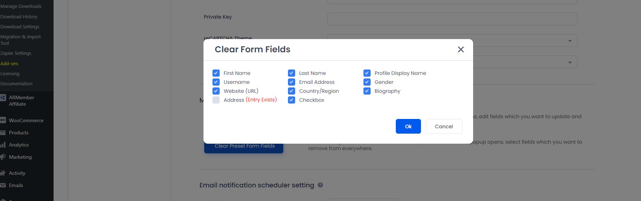Click the Analytics bar chart icon
The height and width of the screenshot is (201, 641).
[x=3, y=145]
